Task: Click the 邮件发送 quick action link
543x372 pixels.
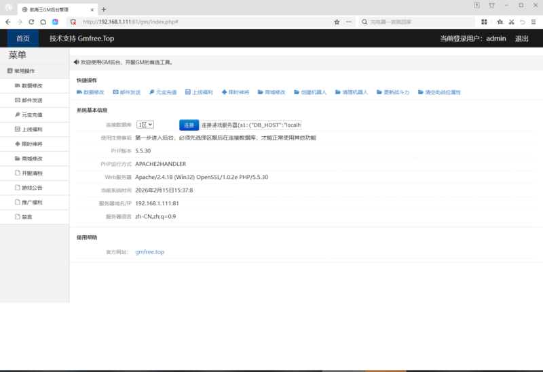Action: 127,92
